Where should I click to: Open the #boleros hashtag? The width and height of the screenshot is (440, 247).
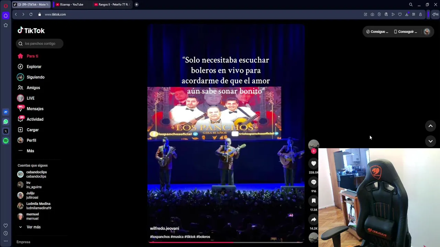point(203,237)
